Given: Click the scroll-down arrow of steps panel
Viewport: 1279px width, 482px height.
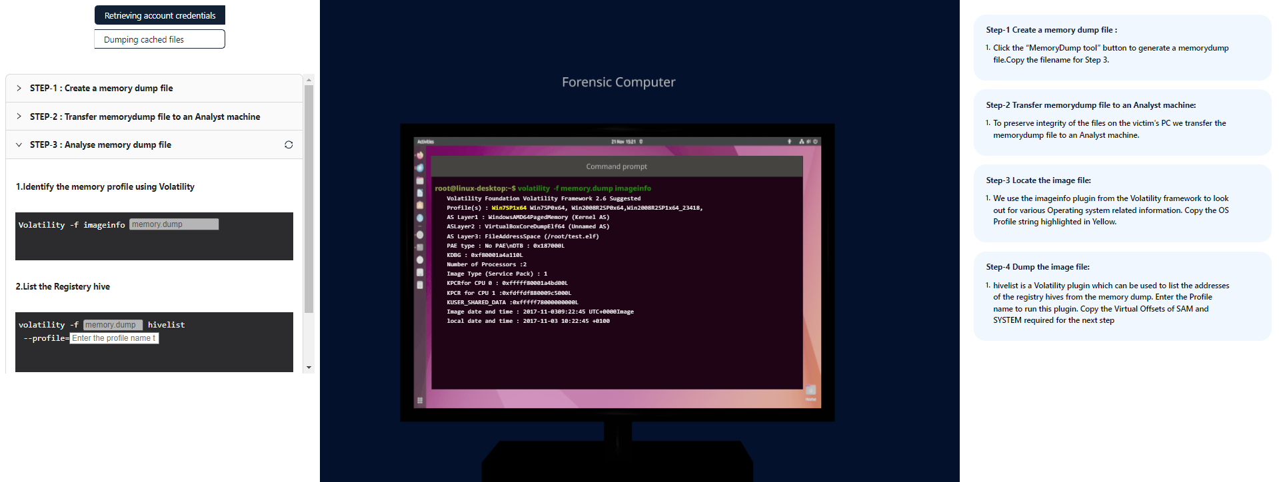Looking at the screenshot, I should pyautogui.click(x=309, y=367).
